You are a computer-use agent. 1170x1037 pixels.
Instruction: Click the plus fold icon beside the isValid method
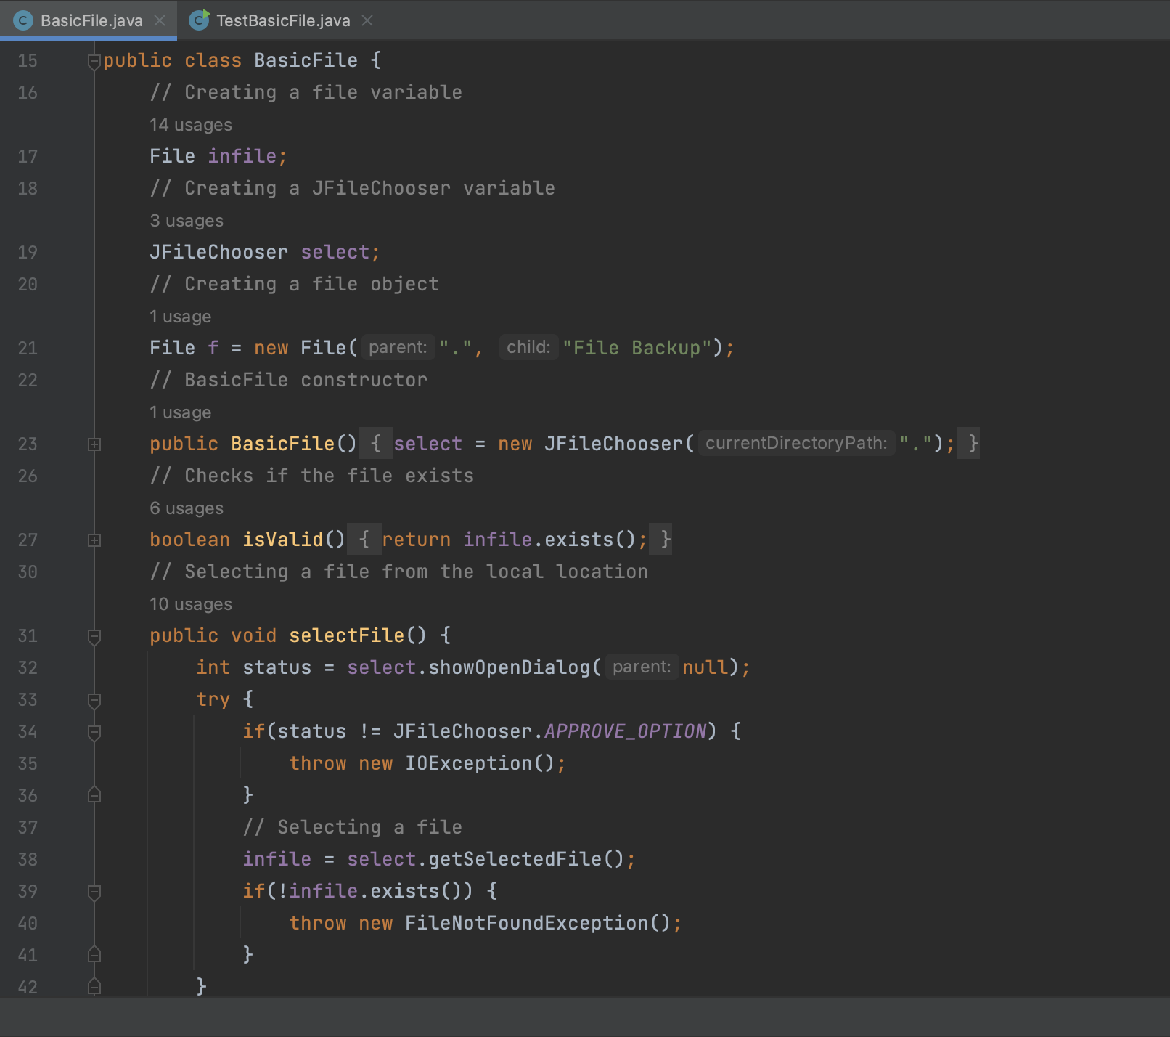point(94,540)
